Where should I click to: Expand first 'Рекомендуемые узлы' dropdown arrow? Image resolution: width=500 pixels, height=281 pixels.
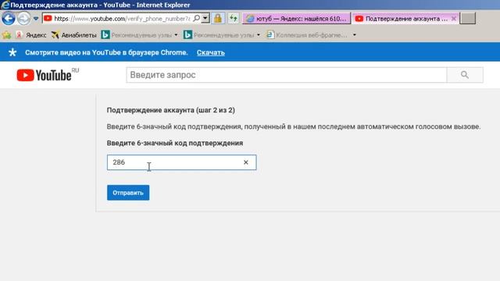pyautogui.click(x=176, y=35)
